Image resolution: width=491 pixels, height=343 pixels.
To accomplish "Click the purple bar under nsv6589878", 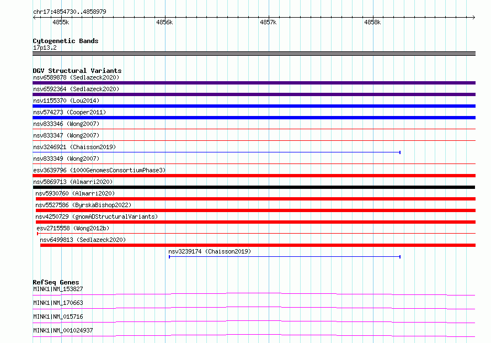I will (x=254, y=83).
